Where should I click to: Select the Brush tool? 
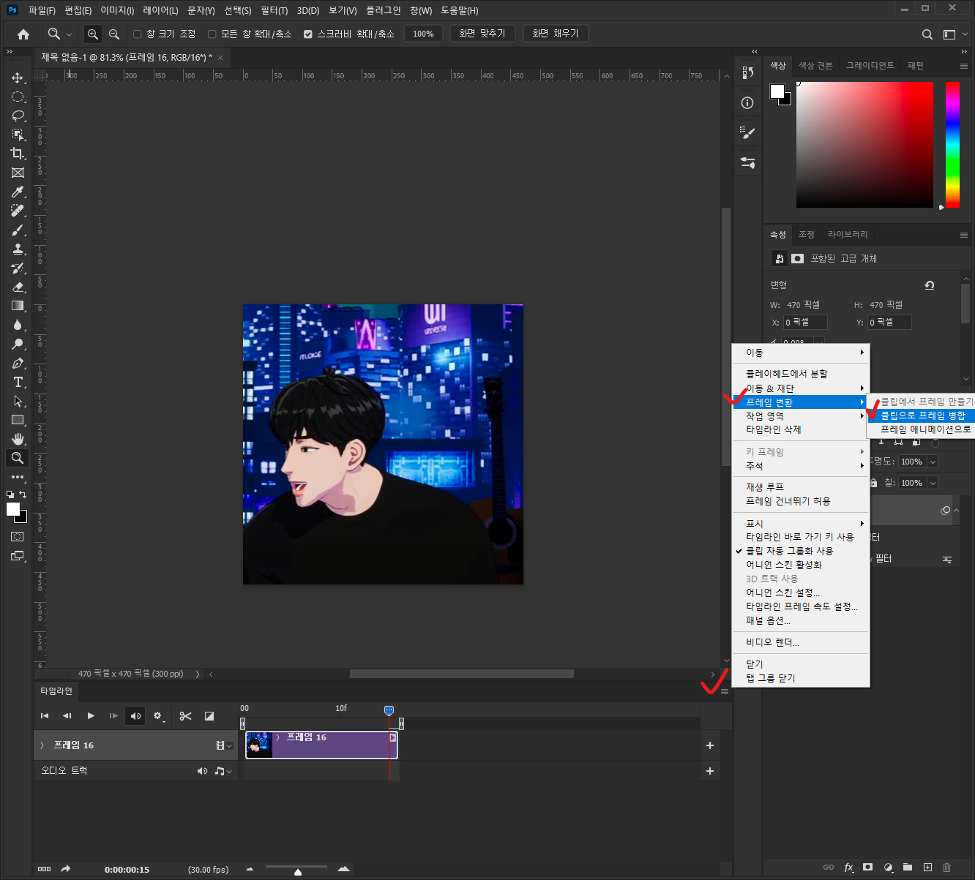coord(18,230)
